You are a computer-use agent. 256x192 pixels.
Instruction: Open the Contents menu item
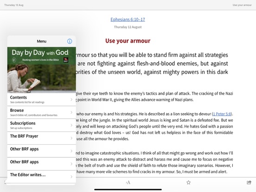pos(42,99)
